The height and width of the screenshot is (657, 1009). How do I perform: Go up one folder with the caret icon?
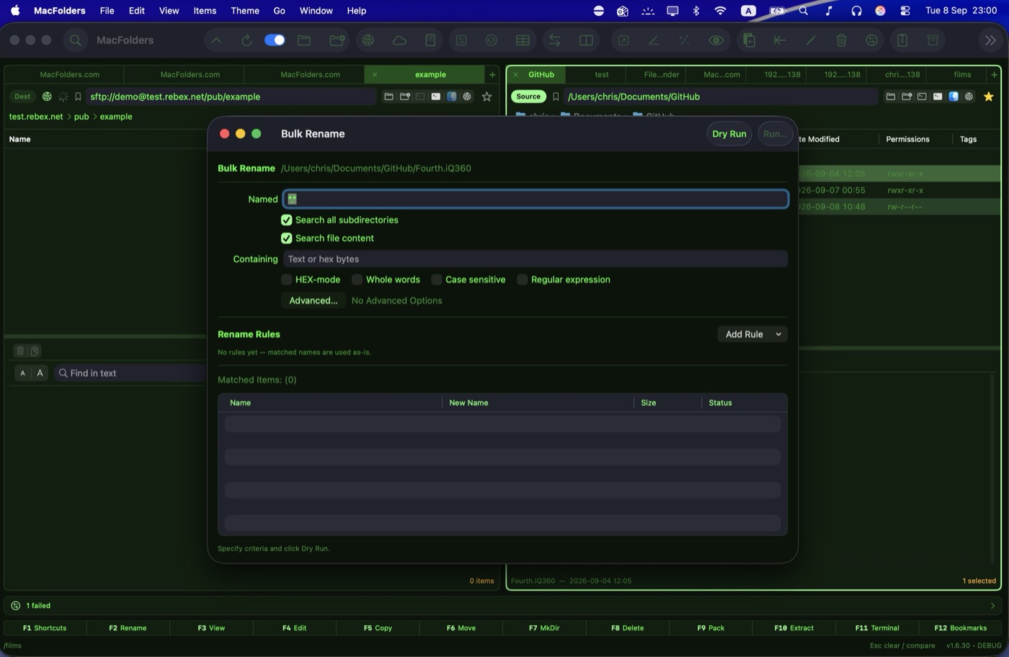(x=216, y=40)
